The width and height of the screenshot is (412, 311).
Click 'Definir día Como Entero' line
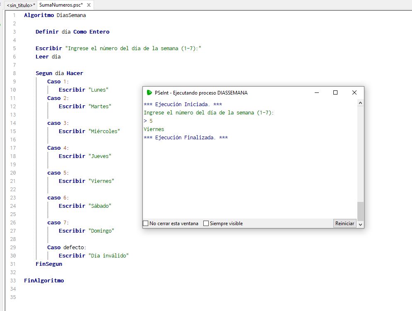pos(72,32)
